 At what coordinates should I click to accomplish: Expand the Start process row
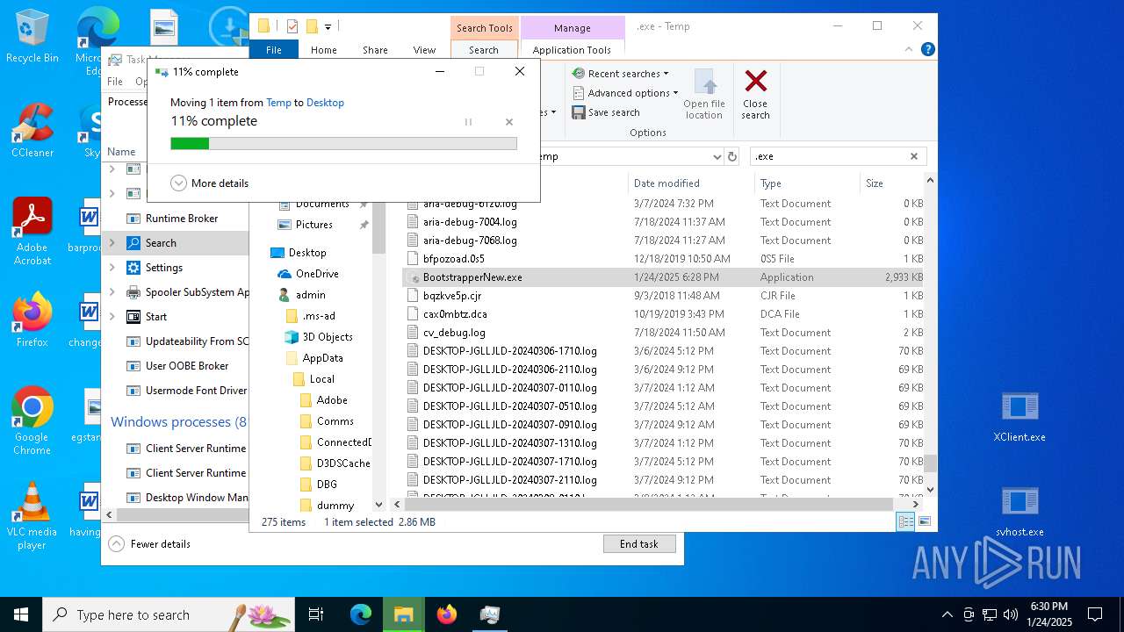[112, 317]
